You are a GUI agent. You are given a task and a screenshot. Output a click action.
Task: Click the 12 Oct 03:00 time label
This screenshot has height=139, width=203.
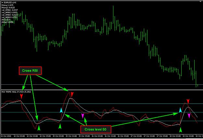tap(19, 136)
